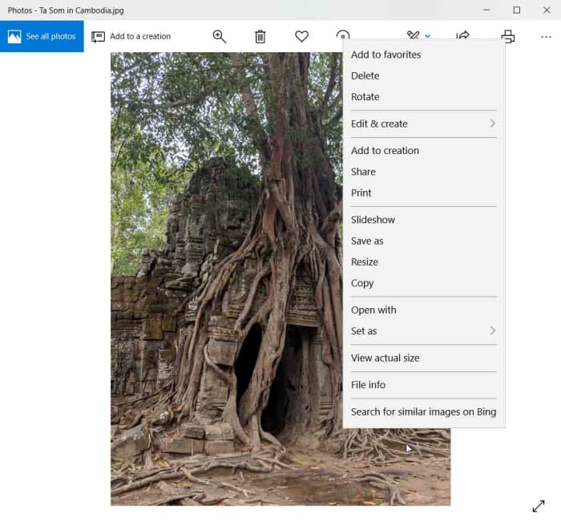Open the three-dot more options menu
Image resolution: width=561 pixels, height=527 pixels.
546,37
